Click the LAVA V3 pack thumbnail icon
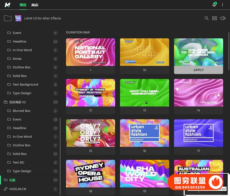 (18, 18)
